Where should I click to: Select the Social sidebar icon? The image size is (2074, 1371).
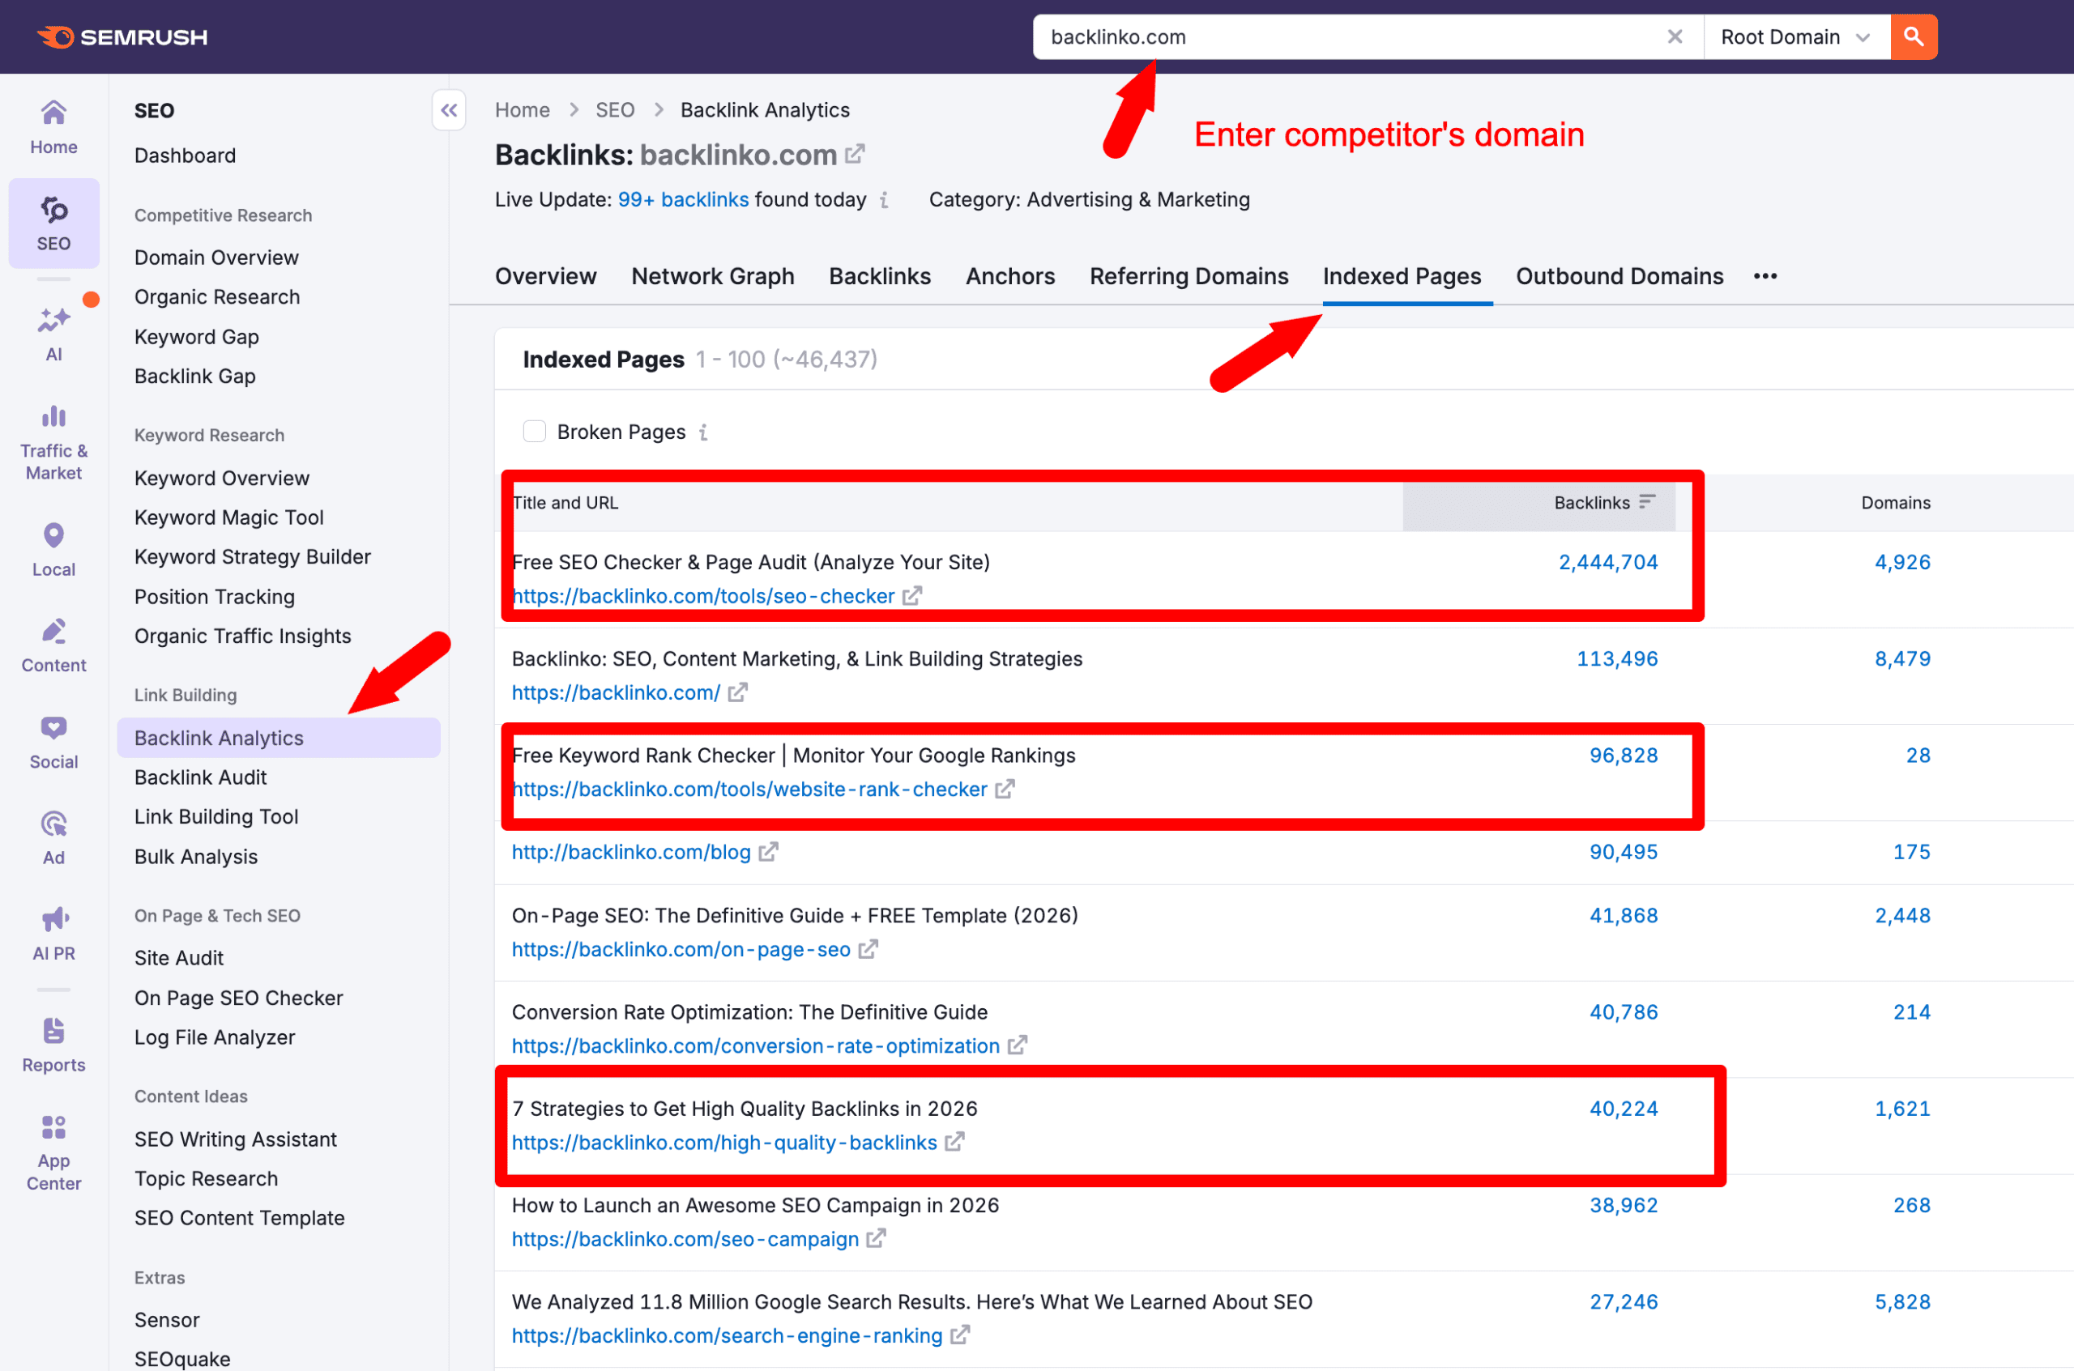[x=53, y=739]
